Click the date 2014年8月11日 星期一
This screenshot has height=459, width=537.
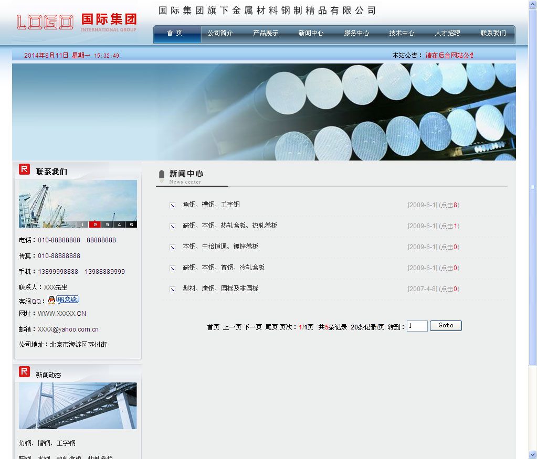[x=57, y=56]
